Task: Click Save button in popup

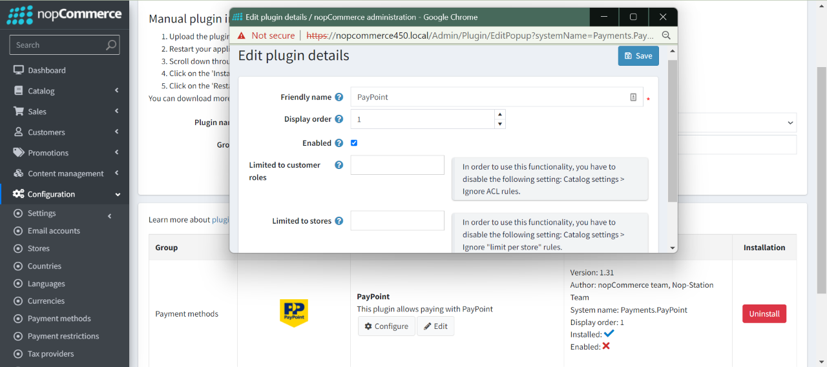Action: pos(638,56)
